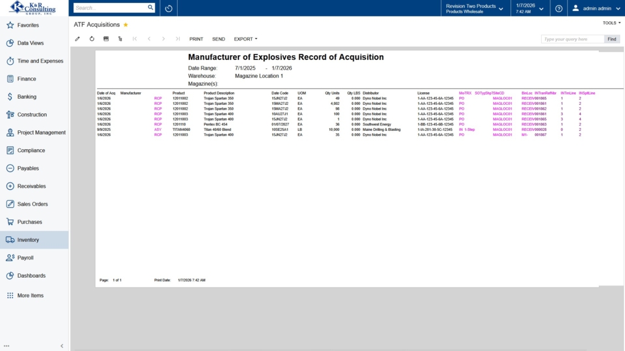The height and width of the screenshot is (351, 625).
Task: Open the help question mark icon
Action: (x=558, y=8)
